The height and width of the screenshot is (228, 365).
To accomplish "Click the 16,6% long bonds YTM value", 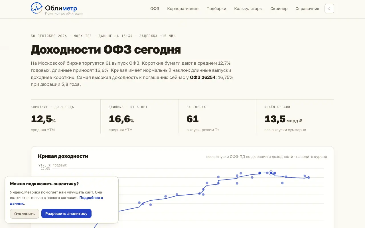I will (121, 119).
